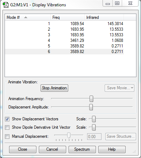Click the GaussView molecule icon in title bar
141x158 pixels.
click(x=6, y=5)
